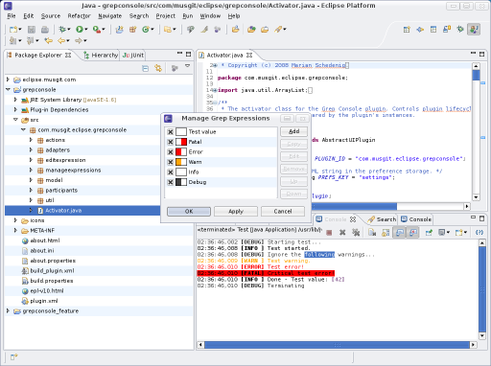This screenshot has width=491, height=366.
Task: Click Apply in the Manage Grep Expressions dialog
Action: [x=236, y=212]
